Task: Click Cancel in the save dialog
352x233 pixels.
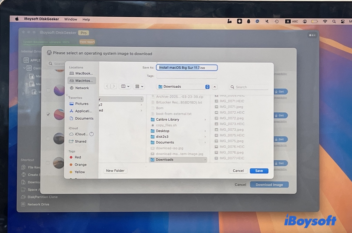Action: coord(238,171)
